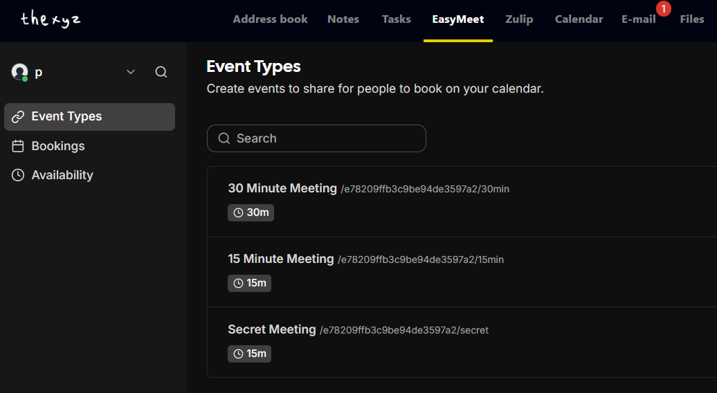Image resolution: width=717 pixels, height=393 pixels.
Task: Expand the user profile dropdown chevron
Action: coord(131,72)
